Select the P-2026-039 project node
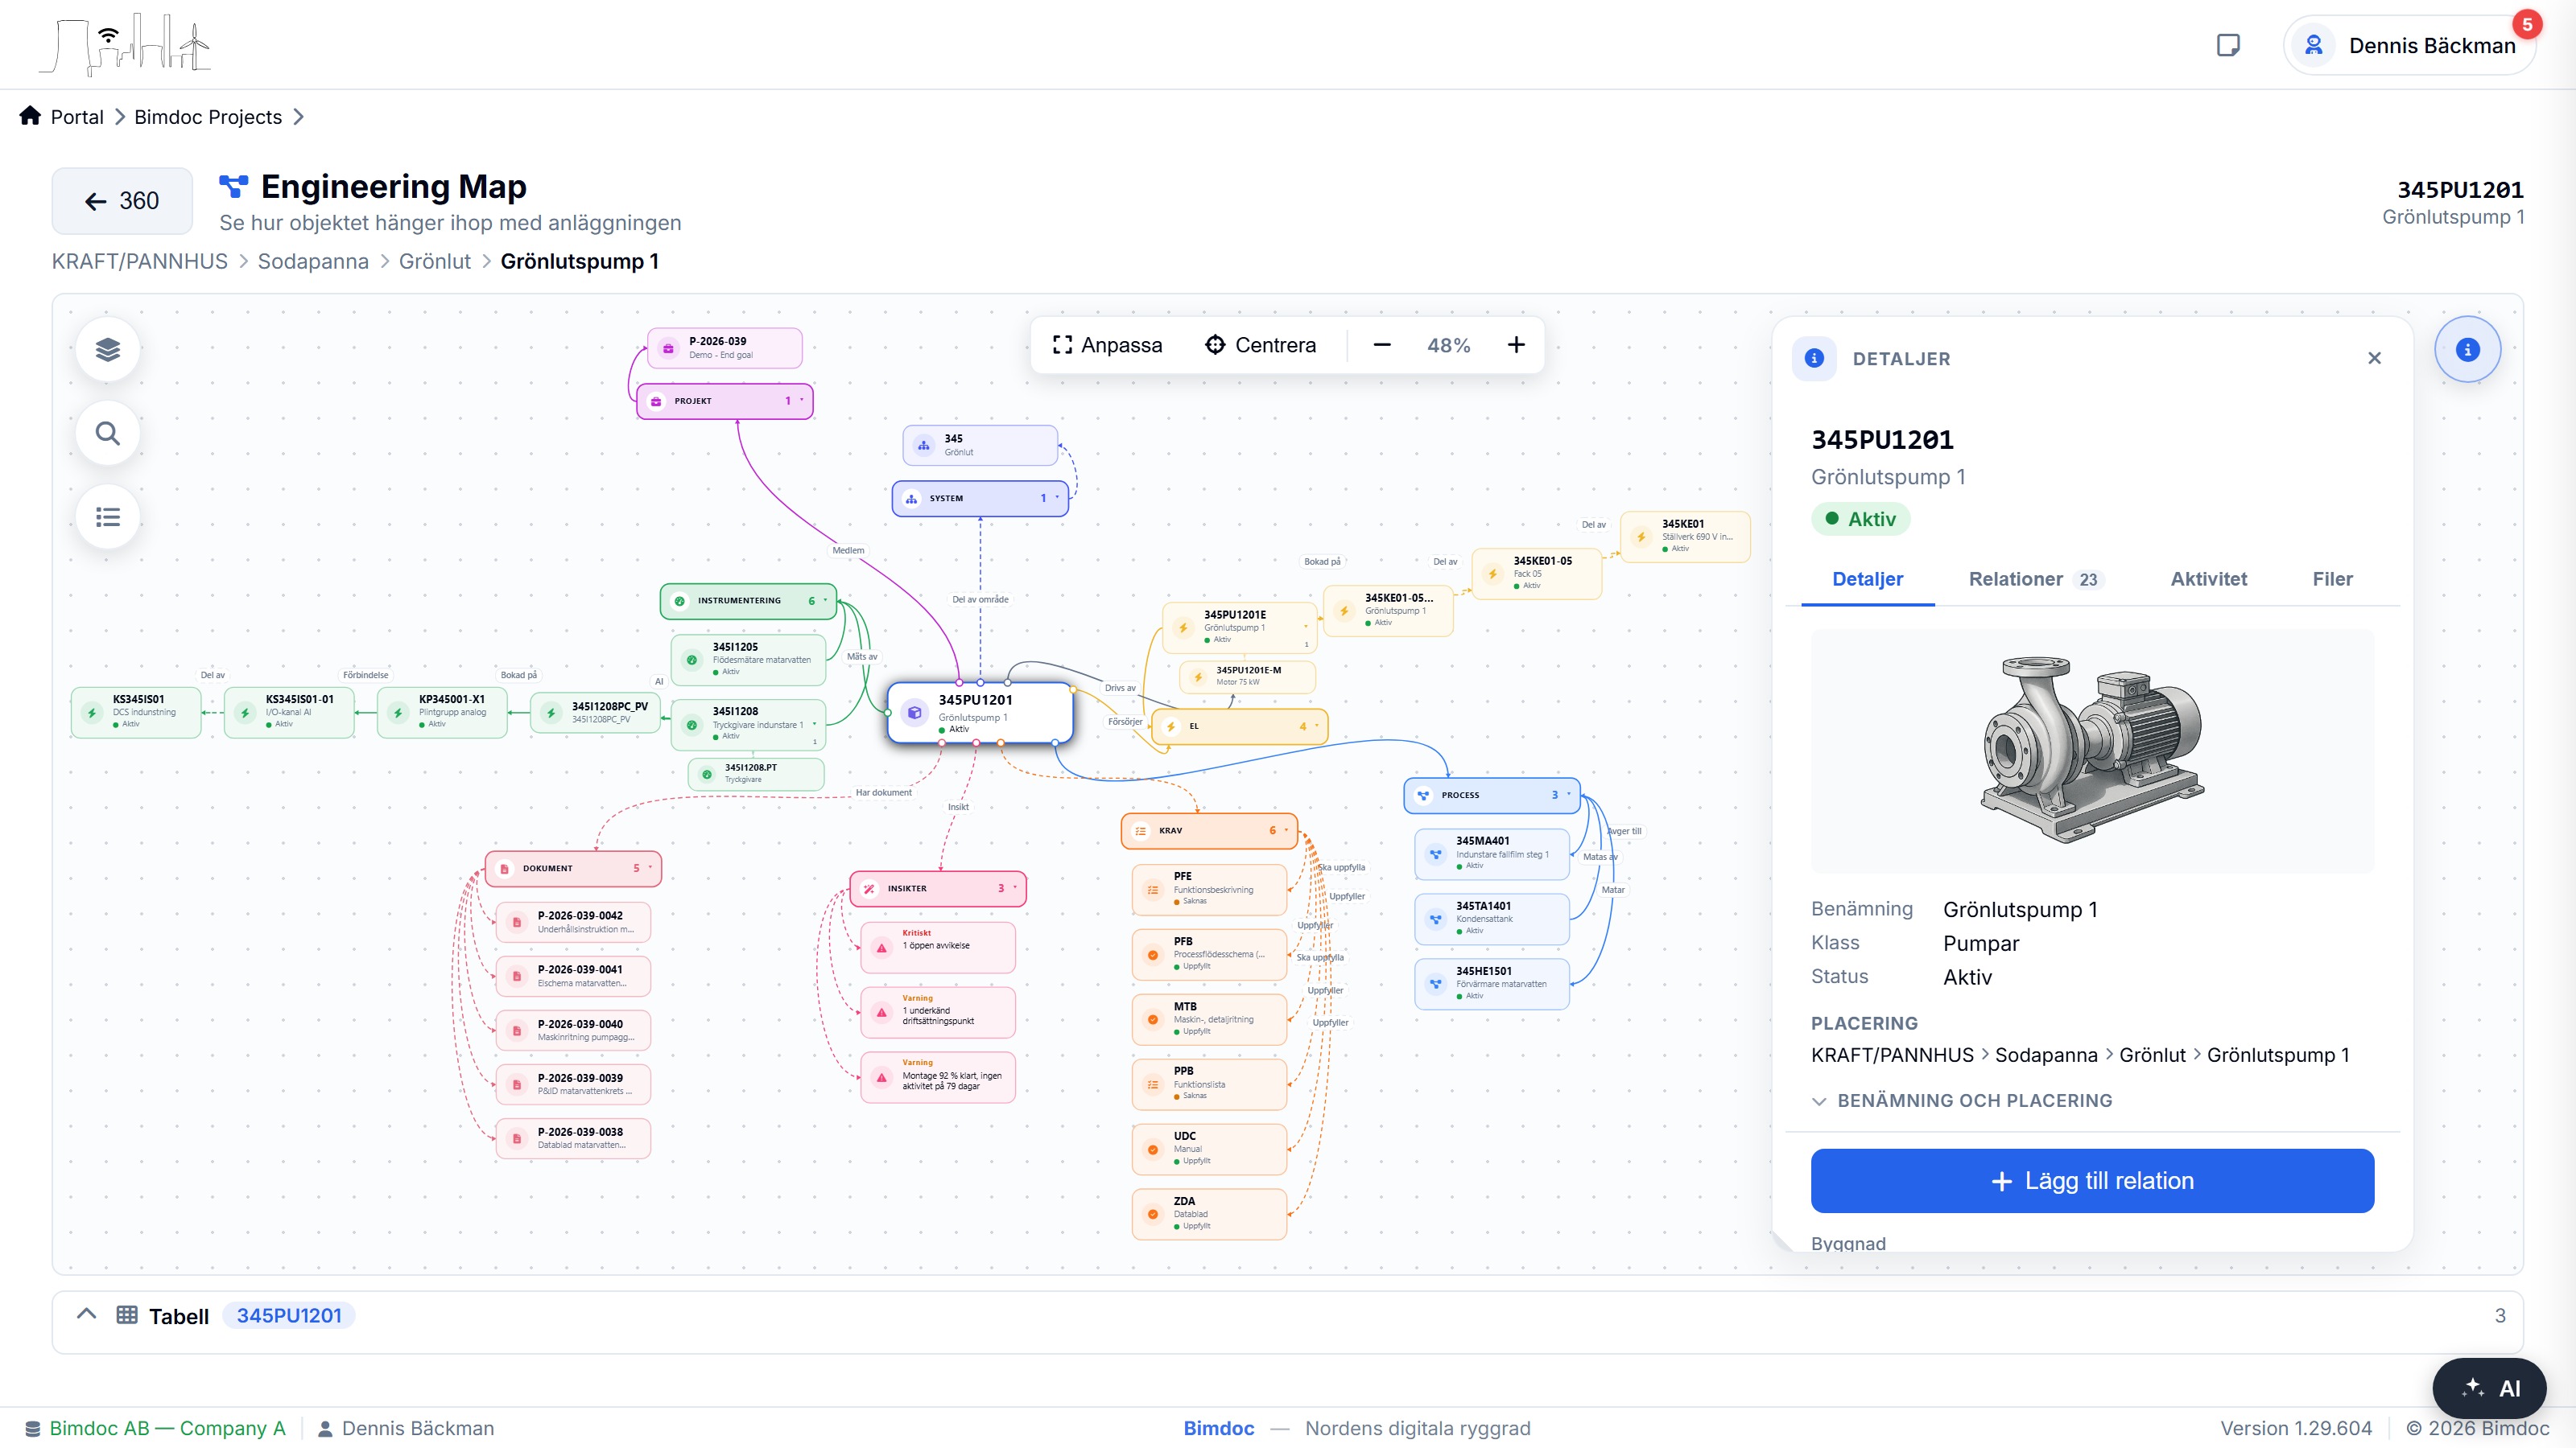Screen dimensions: 2576x1448 725,348
